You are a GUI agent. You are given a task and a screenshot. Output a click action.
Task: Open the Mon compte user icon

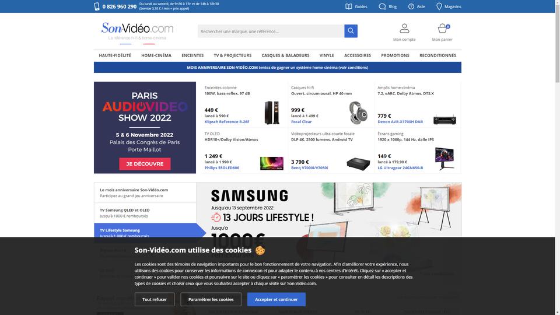pos(404,28)
